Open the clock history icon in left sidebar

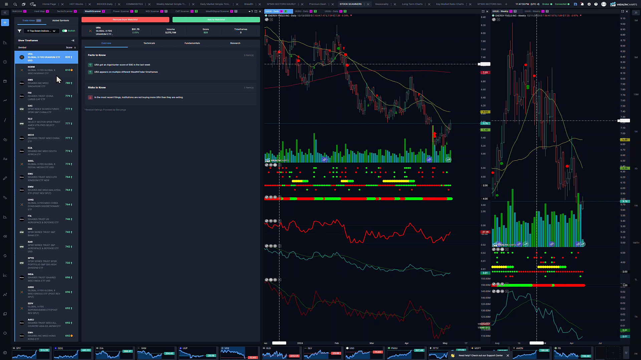click(5, 62)
